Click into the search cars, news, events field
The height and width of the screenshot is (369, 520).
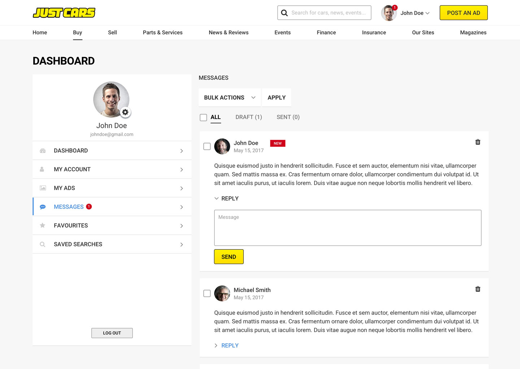tap(324, 13)
